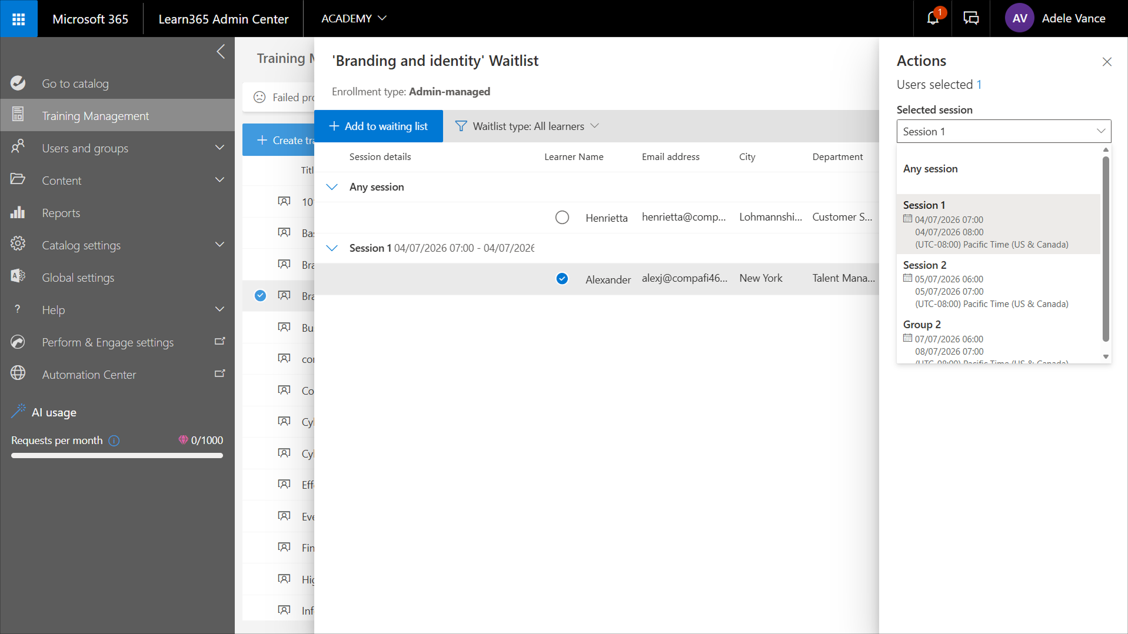Open Automation Center external link icon
1128x634 pixels.
click(x=220, y=374)
